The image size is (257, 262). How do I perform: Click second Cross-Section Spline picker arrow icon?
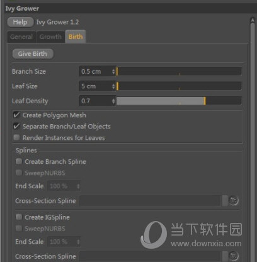click(234, 256)
